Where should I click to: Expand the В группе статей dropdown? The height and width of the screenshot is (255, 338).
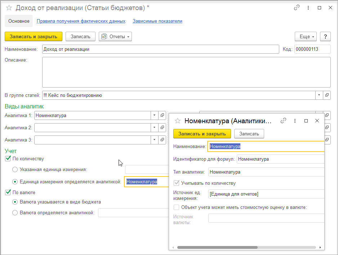pyautogui.click(x=319, y=95)
